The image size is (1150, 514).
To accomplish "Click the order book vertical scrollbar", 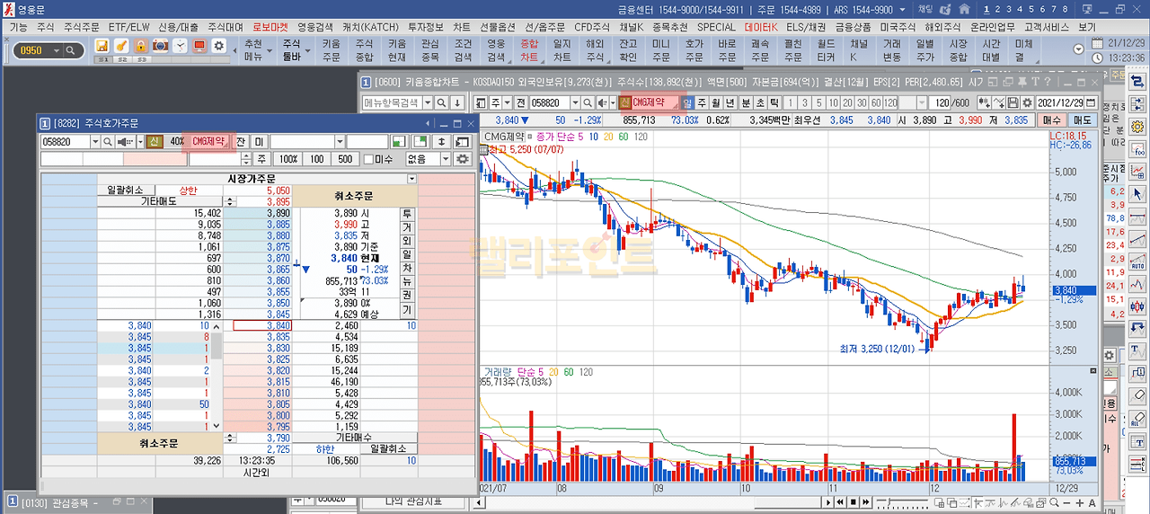I will (216, 345).
